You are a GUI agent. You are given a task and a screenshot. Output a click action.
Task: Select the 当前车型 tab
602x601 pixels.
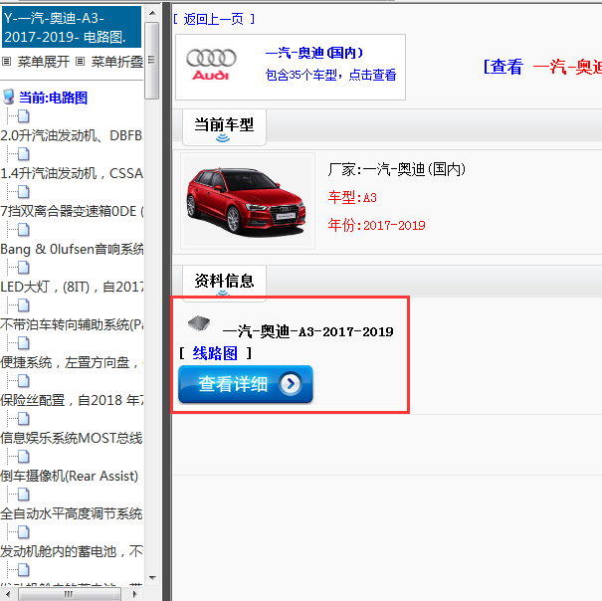[224, 126]
